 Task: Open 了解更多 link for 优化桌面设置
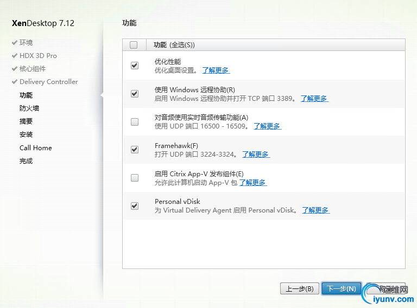click(x=216, y=70)
